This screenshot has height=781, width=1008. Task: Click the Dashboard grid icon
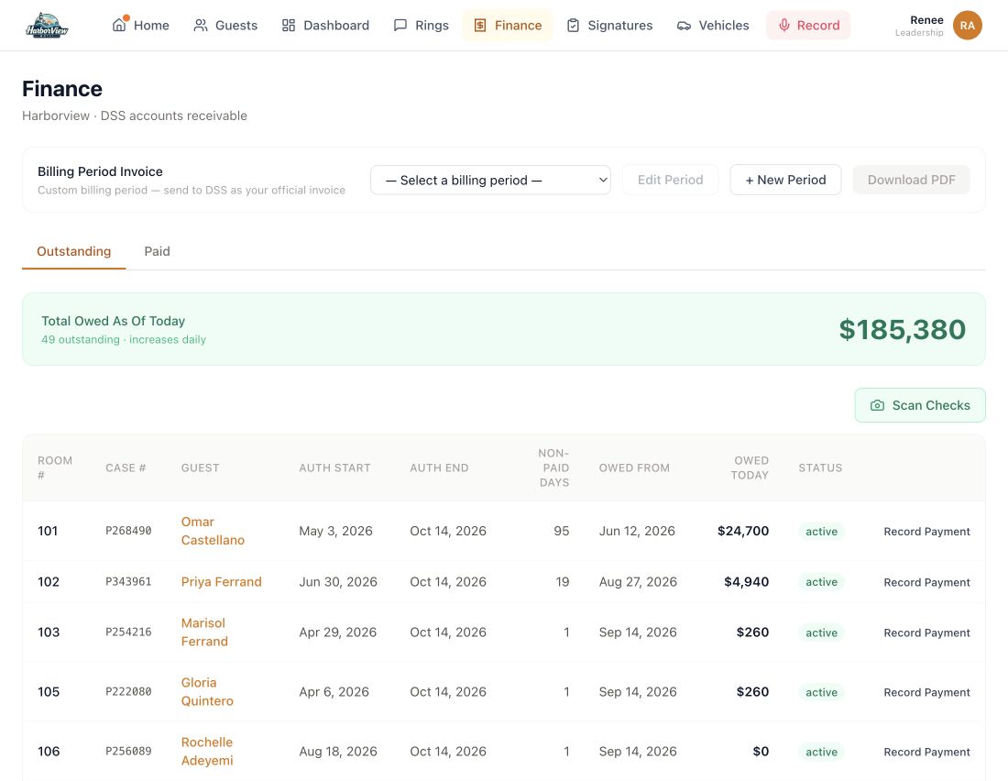(x=289, y=25)
